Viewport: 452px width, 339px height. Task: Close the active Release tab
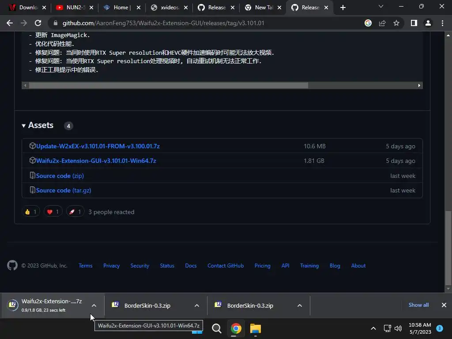(326, 8)
